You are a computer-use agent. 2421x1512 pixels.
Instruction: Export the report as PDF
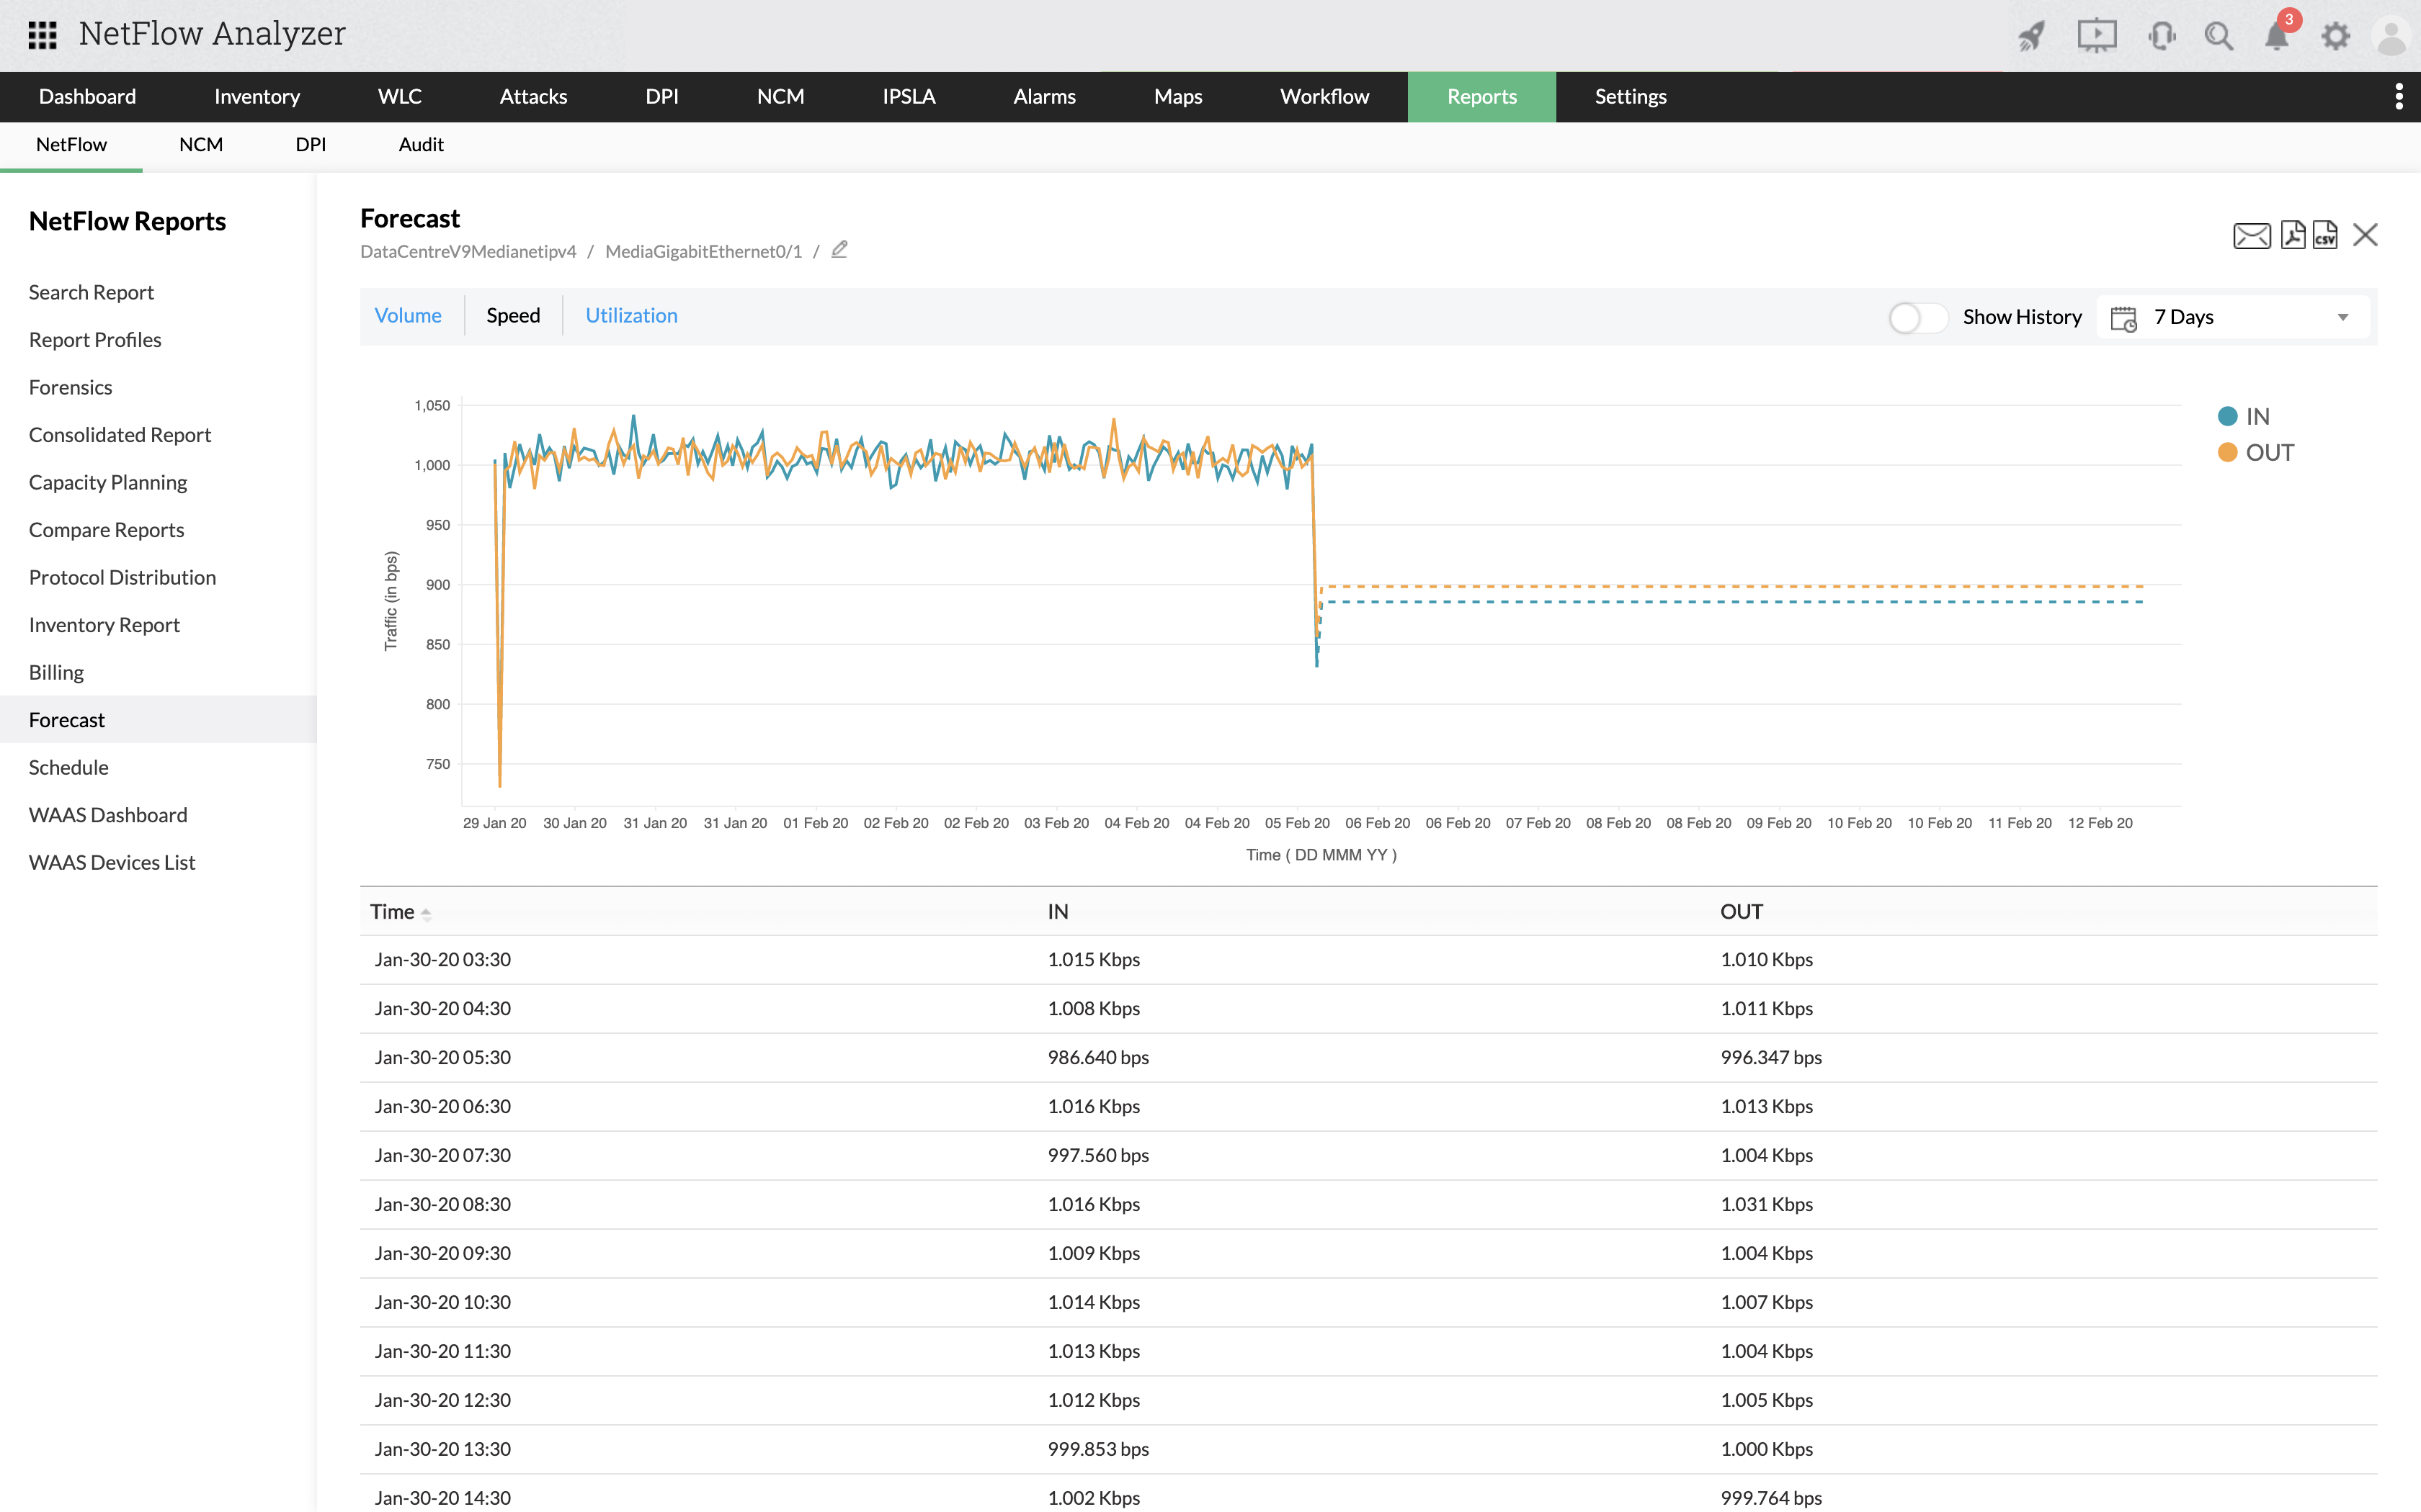[2292, 235]
